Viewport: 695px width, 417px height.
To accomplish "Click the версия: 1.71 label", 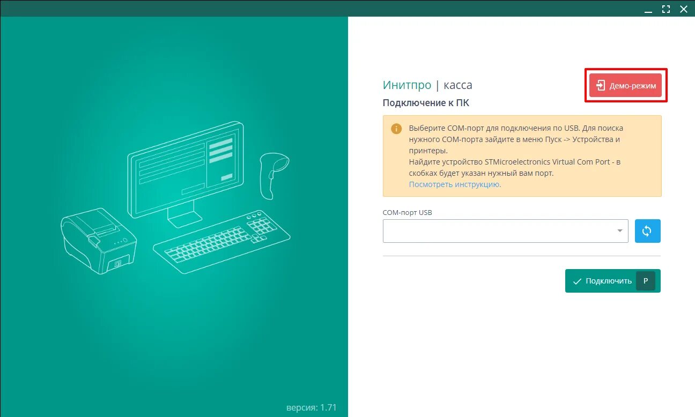I will coord(312,407).
